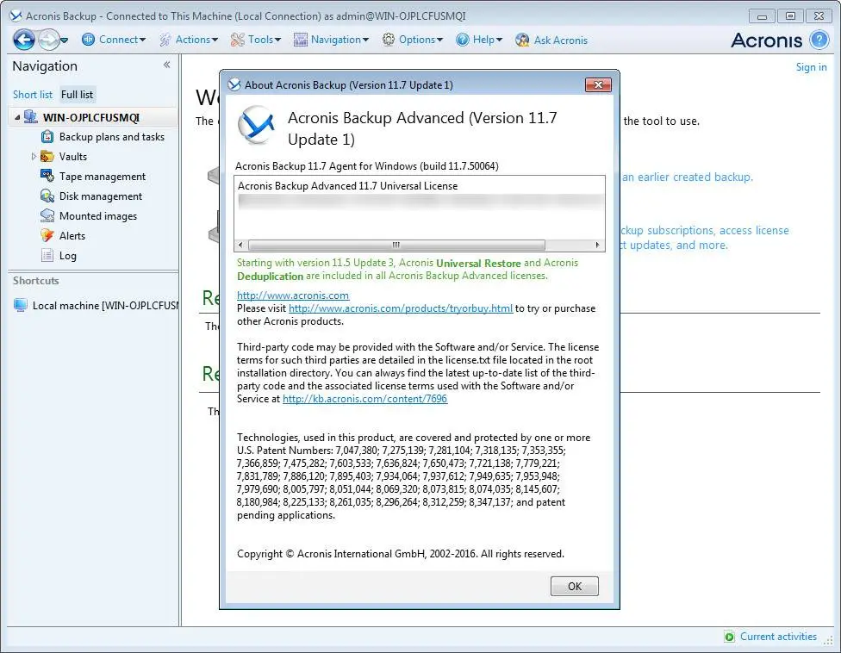Click the Connect globe icon
The image size is (841, 653).
pyautogui.click(x=89, y=40)
